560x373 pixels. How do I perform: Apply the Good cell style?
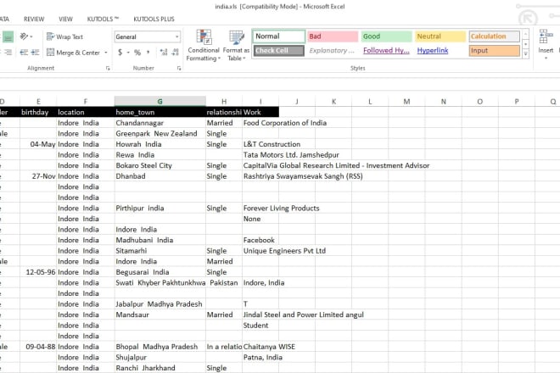tap(386, 36)
